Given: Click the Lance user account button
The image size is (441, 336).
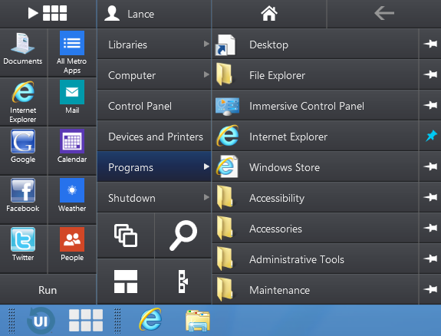Looking at the screenshot, I should click(154, 14).
